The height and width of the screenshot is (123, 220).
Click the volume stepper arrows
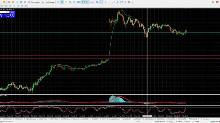click(x=8, y=12)
